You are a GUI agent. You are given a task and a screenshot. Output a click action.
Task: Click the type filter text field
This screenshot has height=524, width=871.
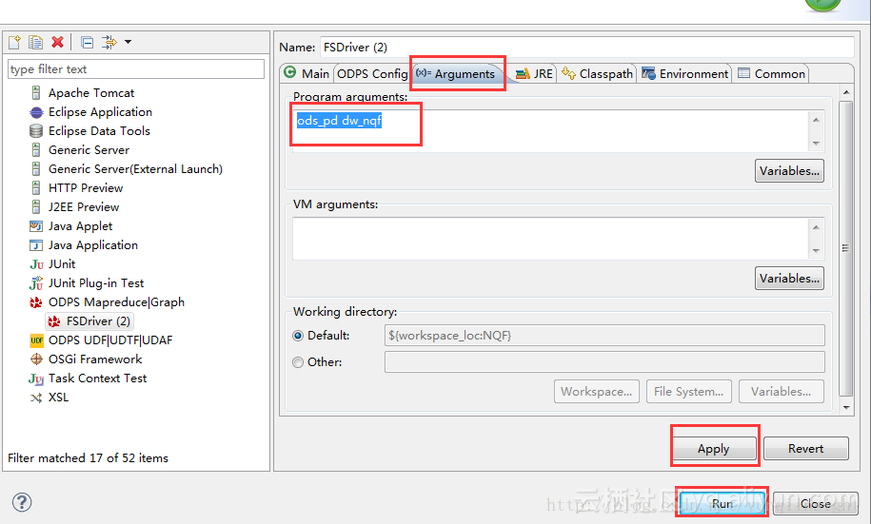tap(136, 69)
